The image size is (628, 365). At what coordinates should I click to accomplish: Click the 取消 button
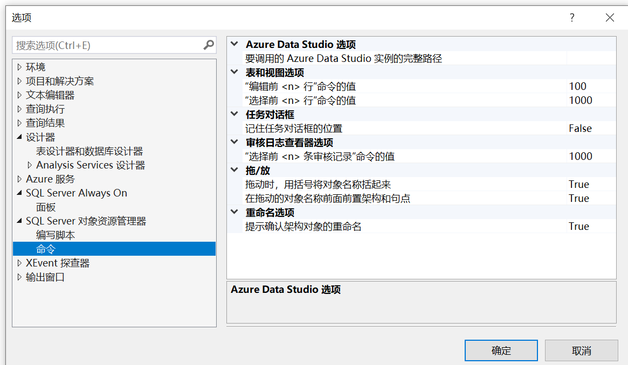click(581, 350)
